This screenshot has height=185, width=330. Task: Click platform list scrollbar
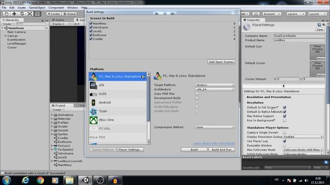pos(148,99)
